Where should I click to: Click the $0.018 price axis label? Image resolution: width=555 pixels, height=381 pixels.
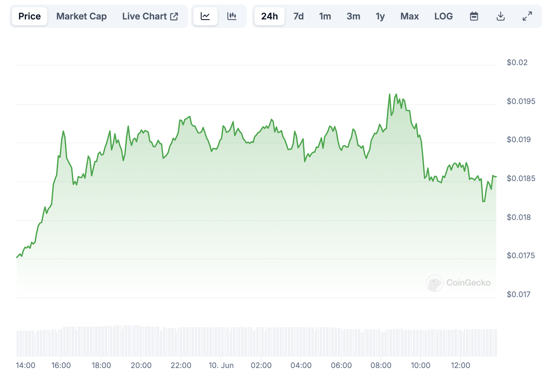click(x=519, y=217)
